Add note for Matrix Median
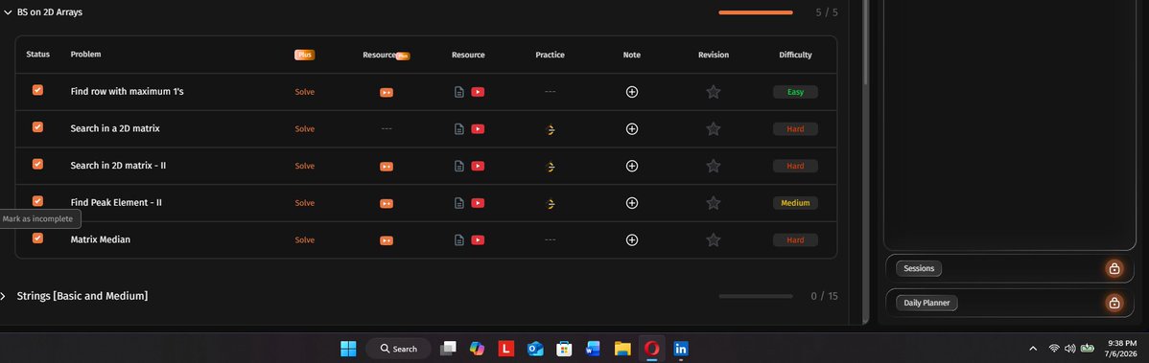Image resolution: width=1149 pixels, height=363 pixels. click(632, 240)
